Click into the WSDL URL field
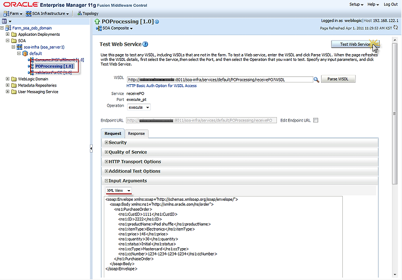Viewport: 402px width, 280px height. click(x=220, y=80)
